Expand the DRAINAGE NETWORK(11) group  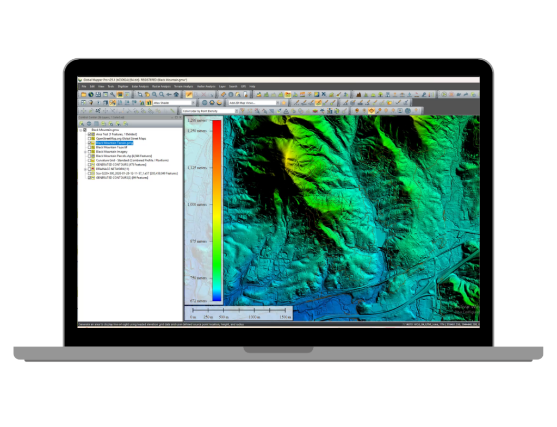(85, 169)
